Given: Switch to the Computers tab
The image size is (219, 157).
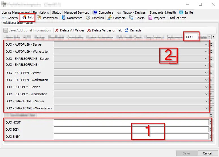Looking at the screenshot, I should point(103,12).
